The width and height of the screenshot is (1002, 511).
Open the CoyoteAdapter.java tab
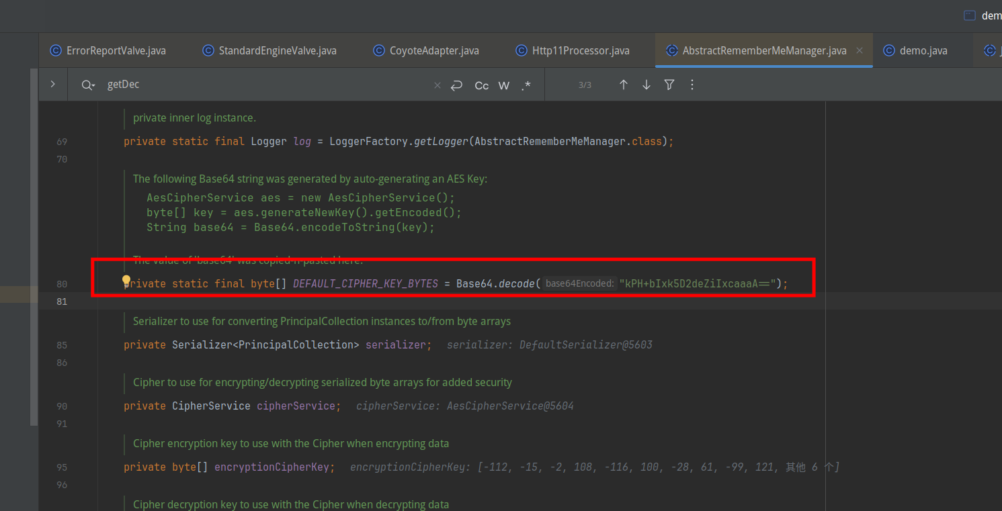426,50
